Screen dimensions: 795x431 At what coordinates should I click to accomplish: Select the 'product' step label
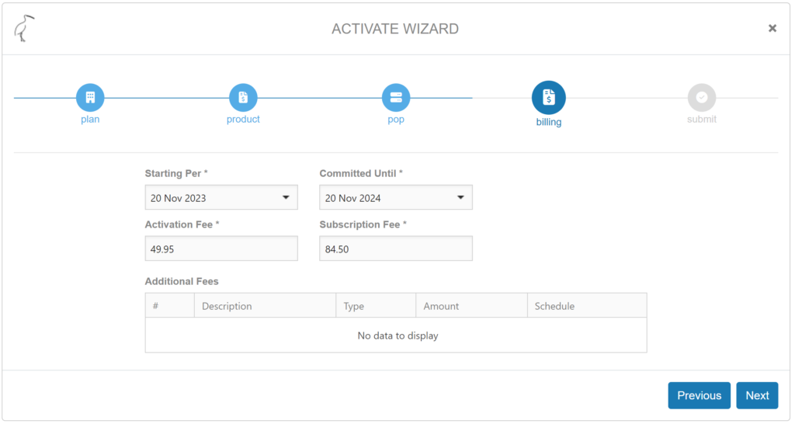(243, 120)
